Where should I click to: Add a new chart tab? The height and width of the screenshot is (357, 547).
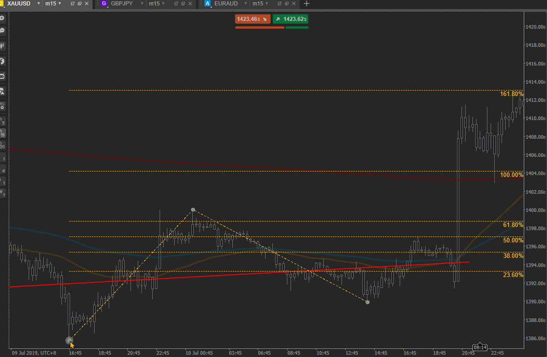(306, 4)
